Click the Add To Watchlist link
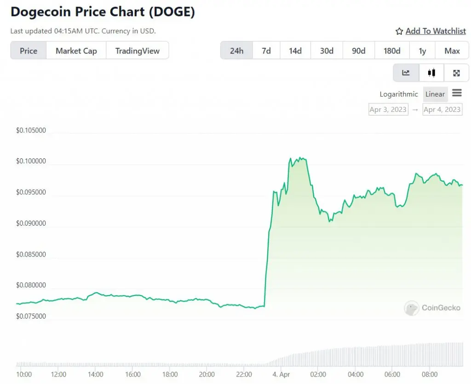Screen dimensions: 471x384 [x=436, y=31]
